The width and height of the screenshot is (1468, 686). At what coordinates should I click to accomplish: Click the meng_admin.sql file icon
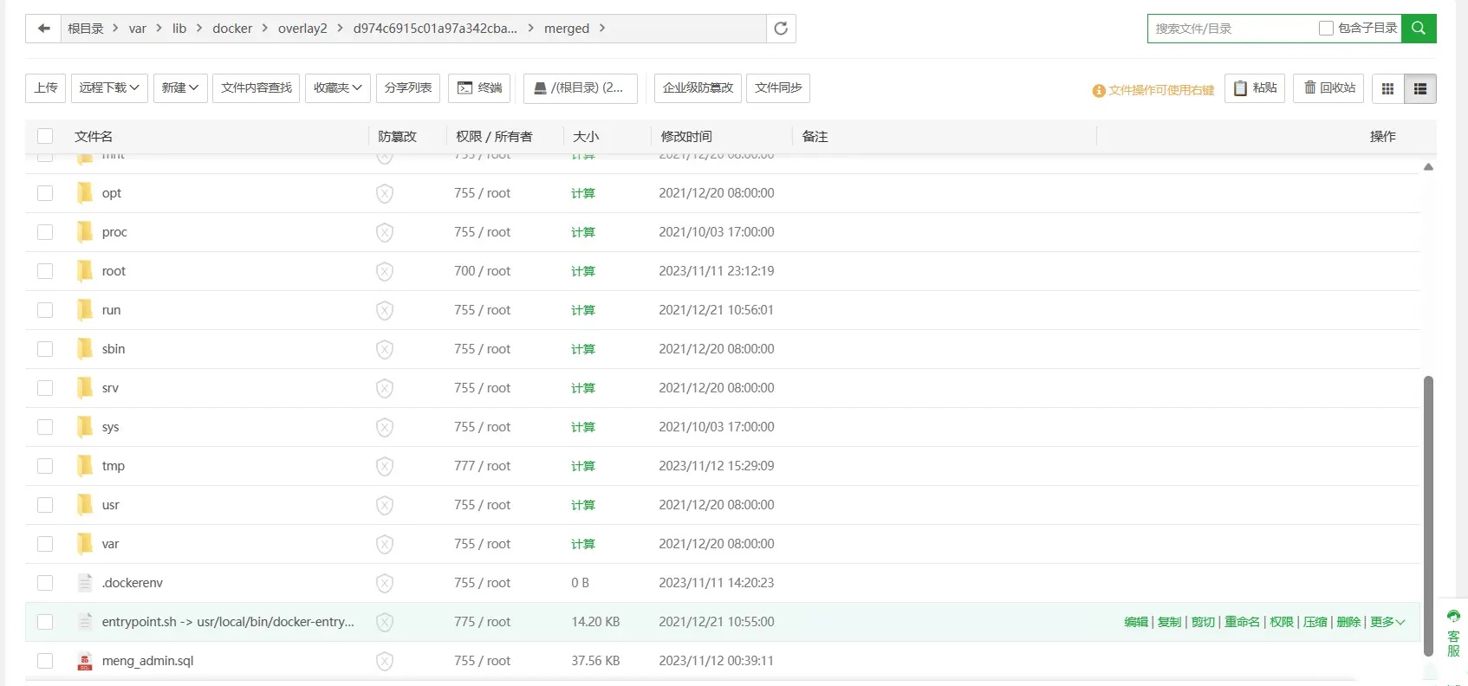tap(85, 661)
